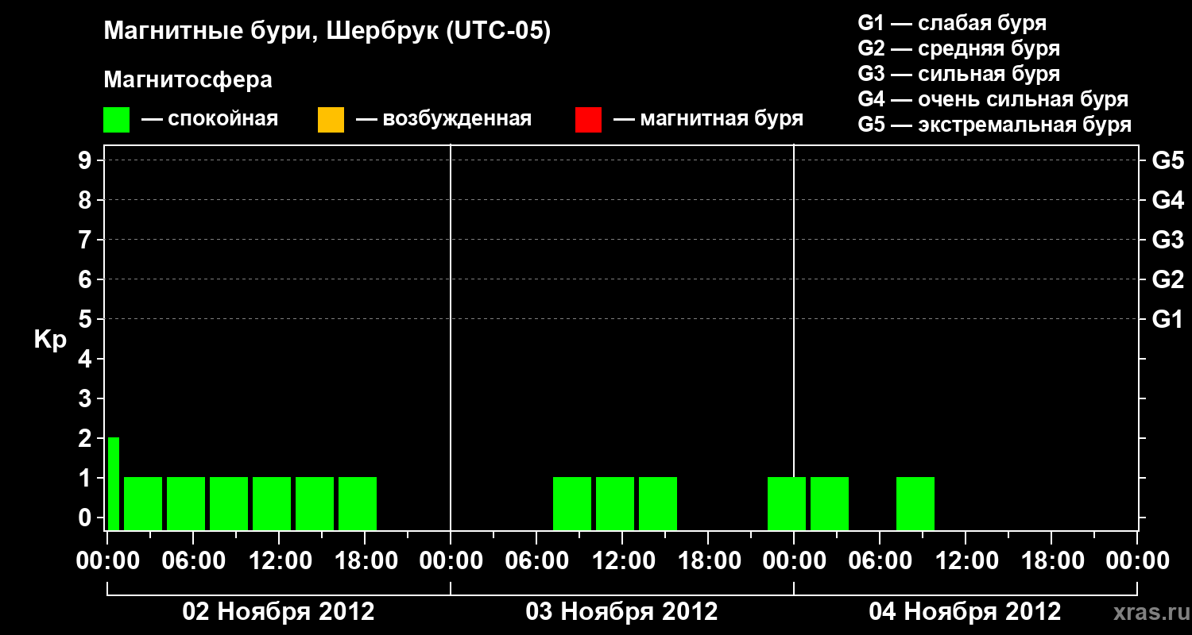Click the bar spanning midnight into 04 November
The height and width of the screenshot is (635, 1192).
click(x=787, y=503)
